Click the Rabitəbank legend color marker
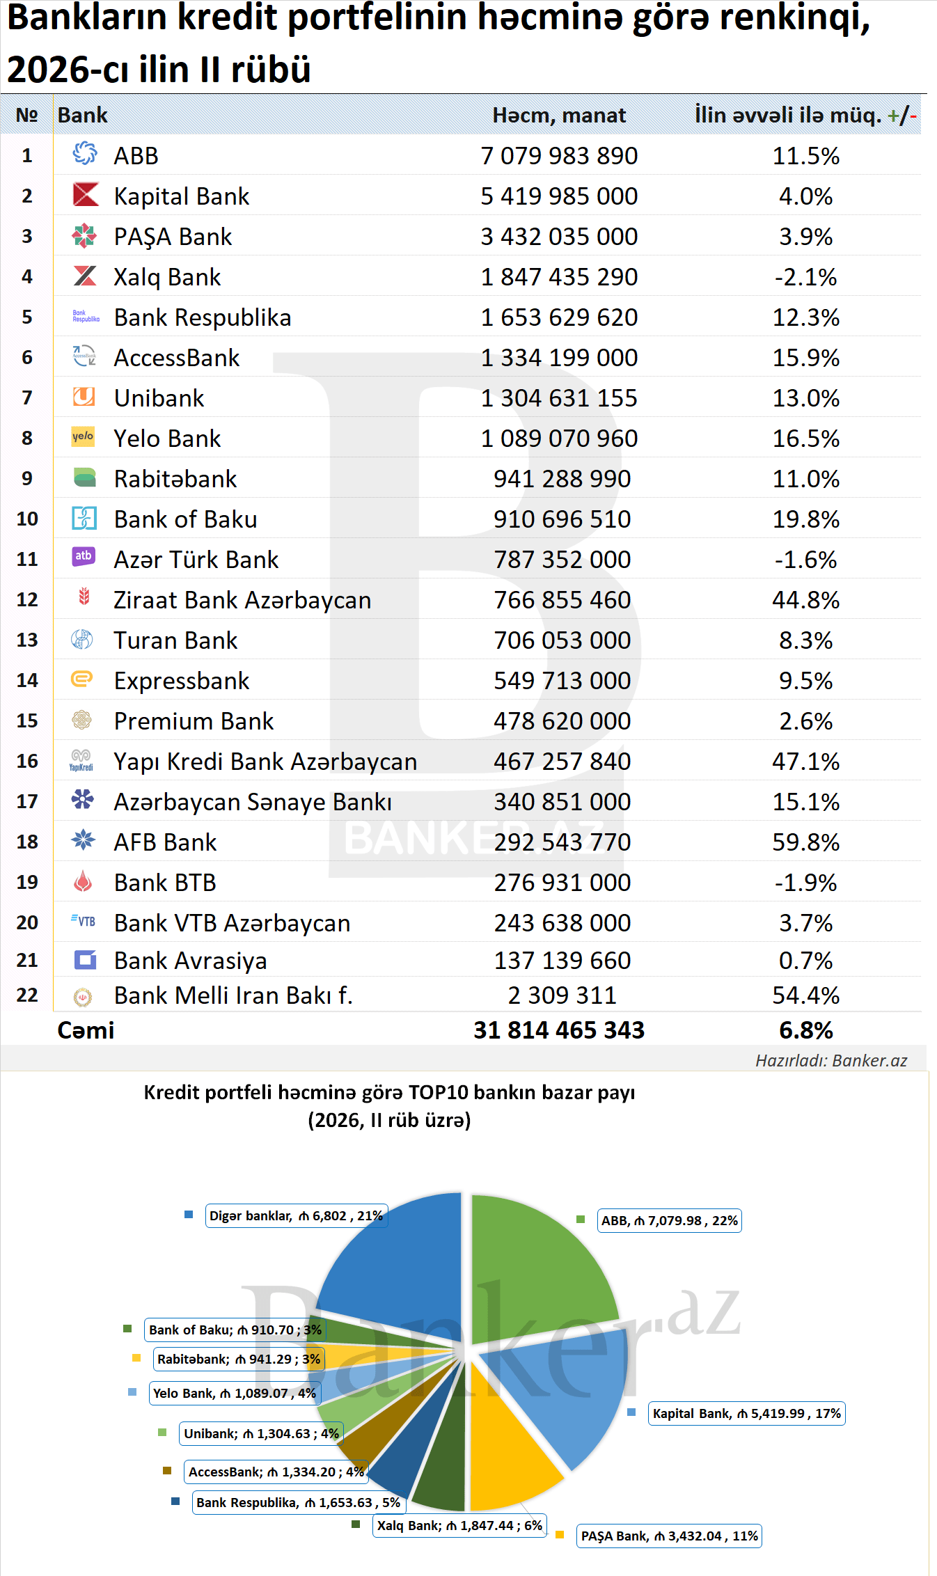This screenshot has height=1576, width=937. (136, 1357)
